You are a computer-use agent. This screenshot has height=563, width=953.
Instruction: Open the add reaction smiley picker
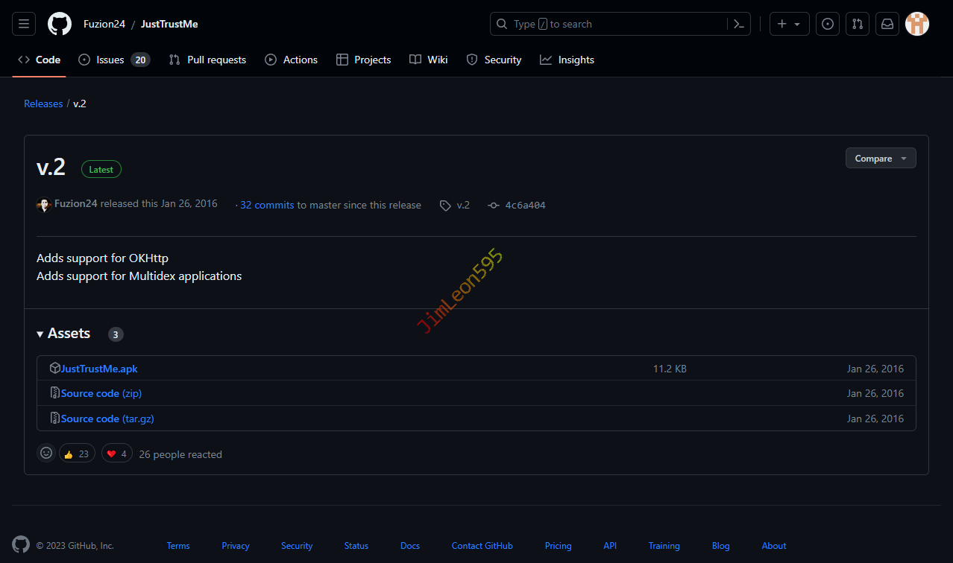click(x=46, y=453)
